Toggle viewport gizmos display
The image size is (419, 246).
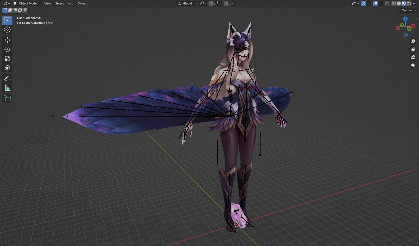click(x=364, y=3)
